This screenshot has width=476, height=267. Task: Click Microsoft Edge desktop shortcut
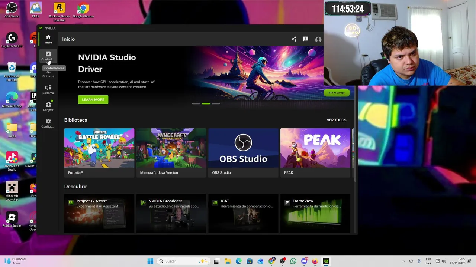point(12,100)
